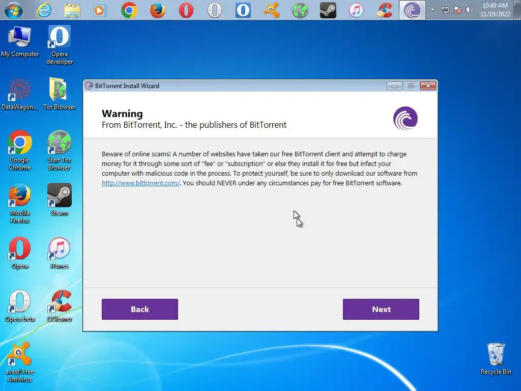Viewport: 521px width, 391px height.
Task: Open the Windows Start orb
Action: click(14, 10)
